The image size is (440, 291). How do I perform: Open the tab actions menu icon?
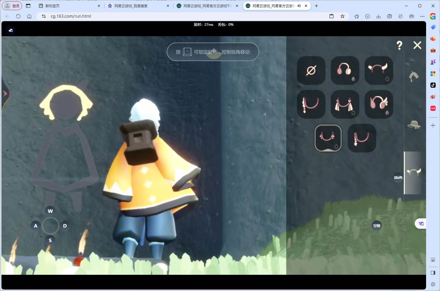point(28,6)
